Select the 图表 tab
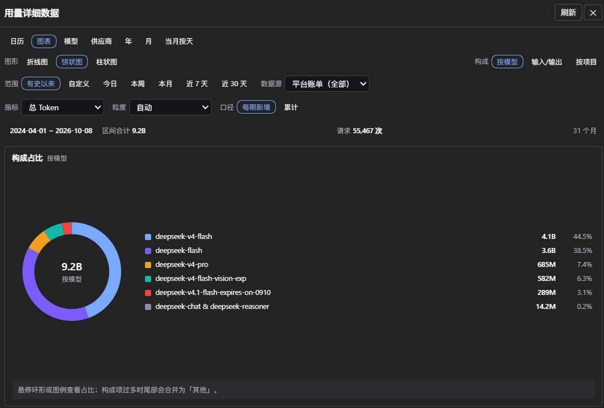Image resolution: width=604 pixels, height=408 pixels. click(x=44, y=41)
